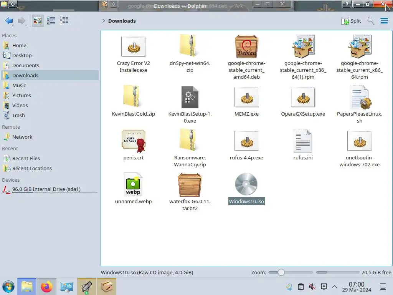Screen dimensions: 393x295
Task: Switch to Icons view mode
Action: pos(38,21)
